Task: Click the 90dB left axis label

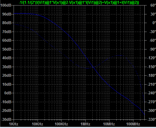Action: pos(7,14)
